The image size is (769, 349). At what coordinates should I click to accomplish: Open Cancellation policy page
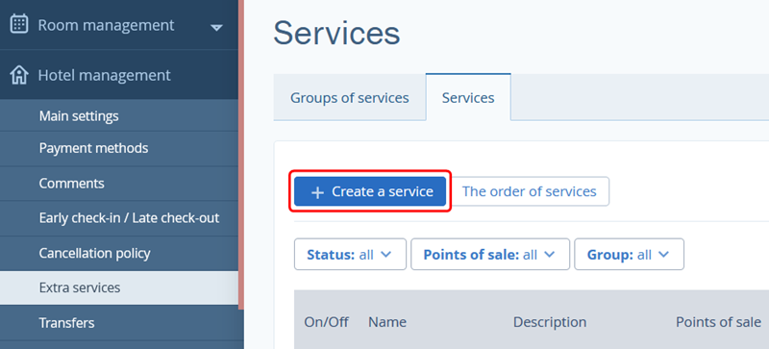118,253
